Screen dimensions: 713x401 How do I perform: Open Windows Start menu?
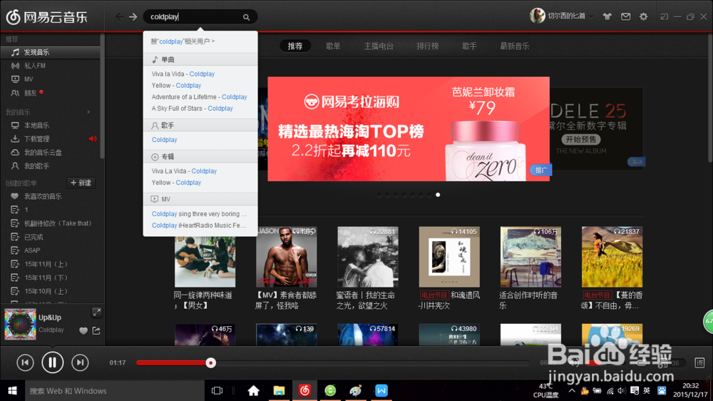[12, 390]
